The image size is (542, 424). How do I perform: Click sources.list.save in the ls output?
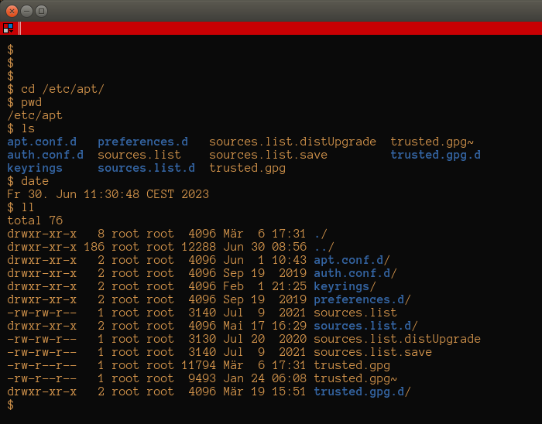coord(268,155)
